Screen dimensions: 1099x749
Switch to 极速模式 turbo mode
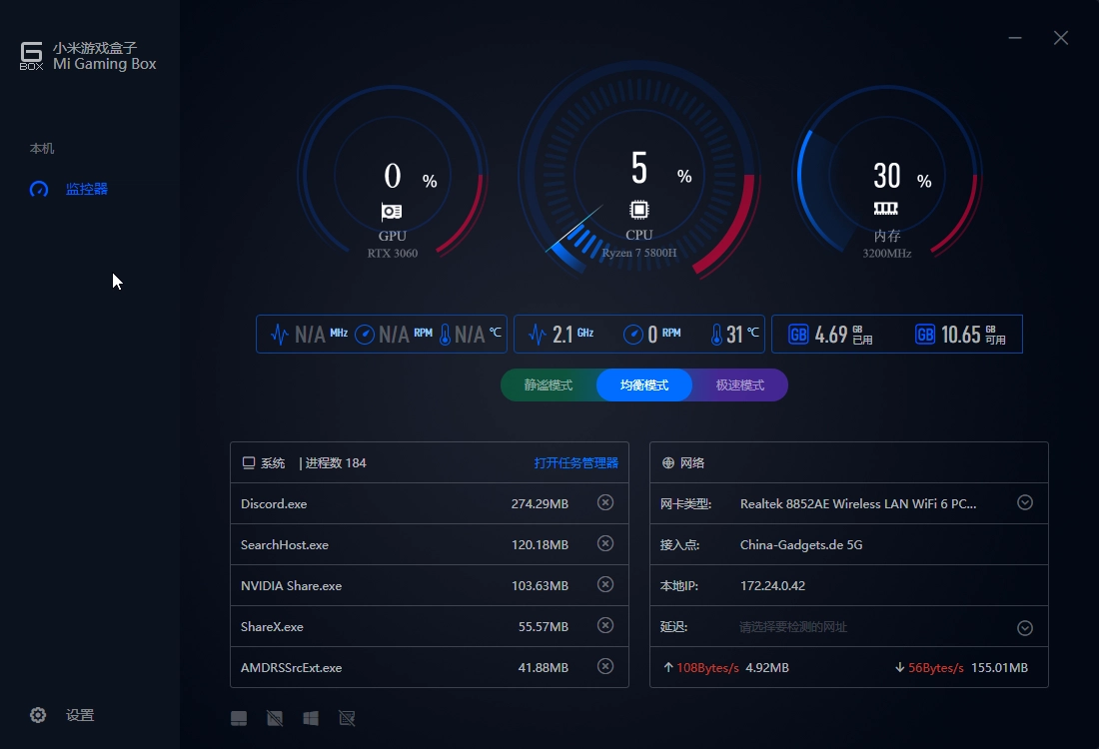click(740, 385)
